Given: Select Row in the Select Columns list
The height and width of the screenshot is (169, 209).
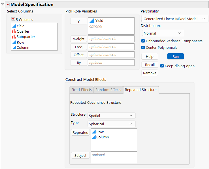Looking at the screenshot, I should [20, 42].
